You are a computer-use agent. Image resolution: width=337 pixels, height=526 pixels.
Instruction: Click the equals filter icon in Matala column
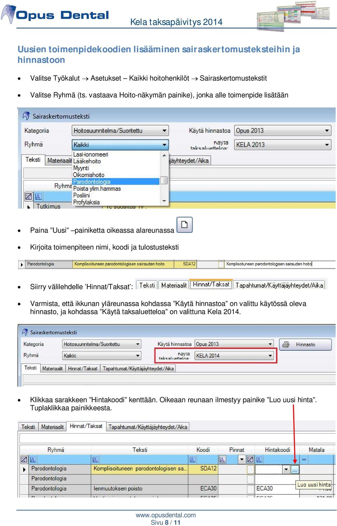pos(304,459)
